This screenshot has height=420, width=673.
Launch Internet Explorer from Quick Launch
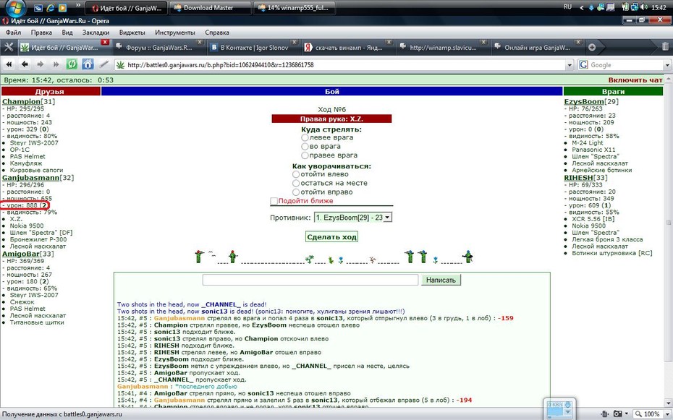coord(50,7)
